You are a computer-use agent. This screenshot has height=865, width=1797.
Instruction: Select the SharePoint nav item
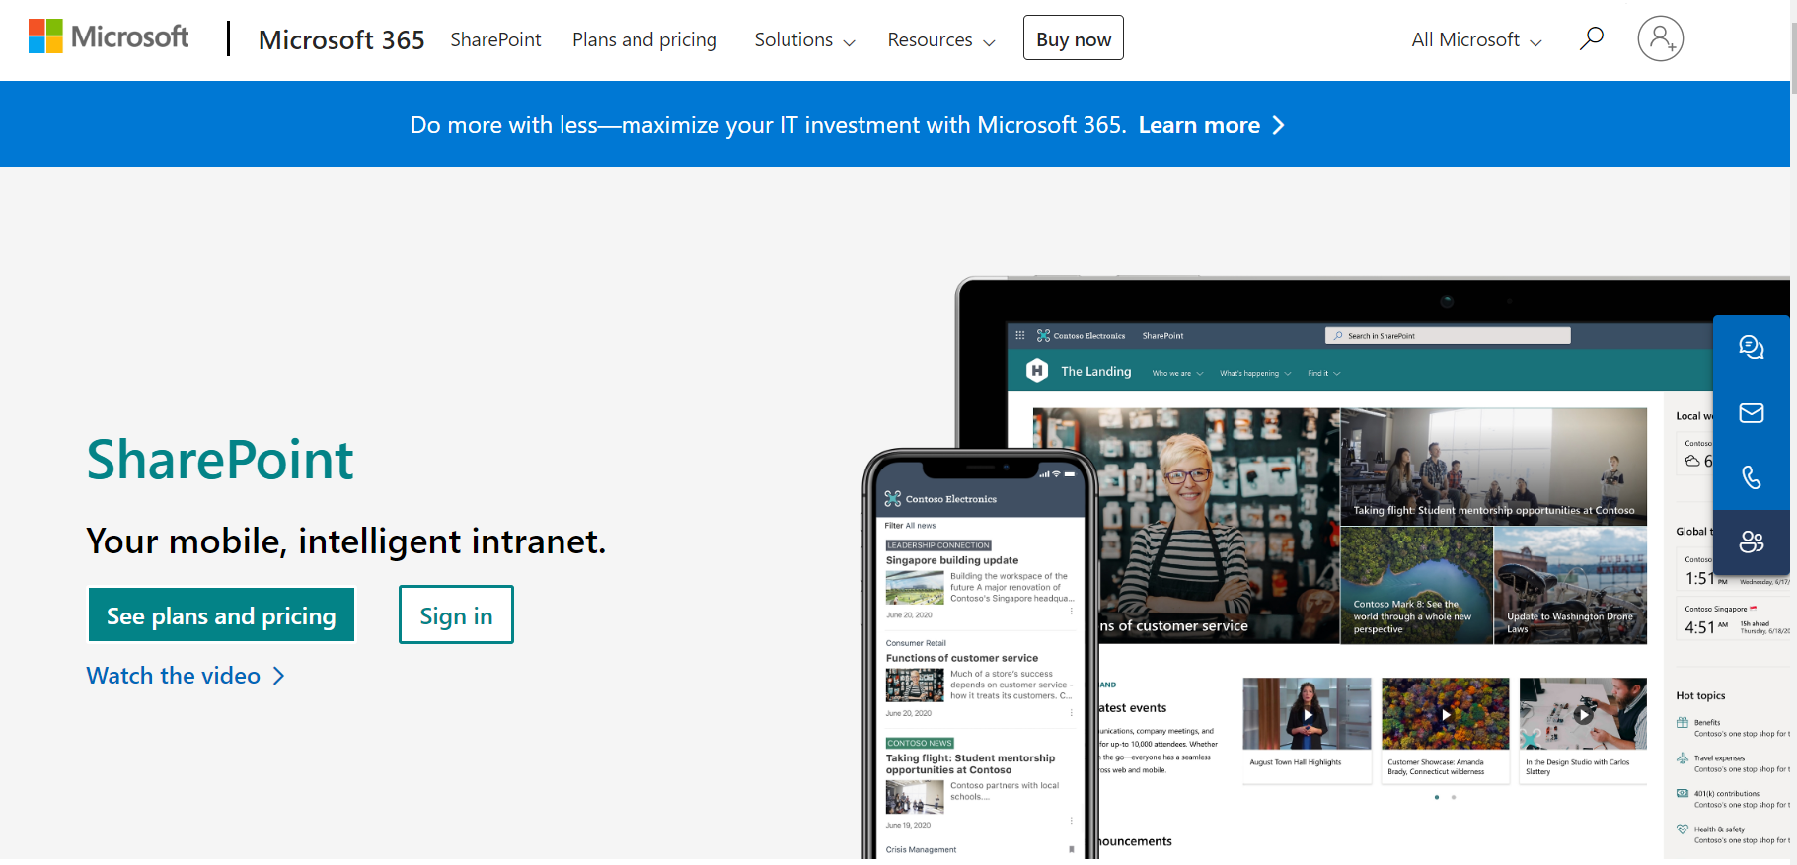[495, 39]
